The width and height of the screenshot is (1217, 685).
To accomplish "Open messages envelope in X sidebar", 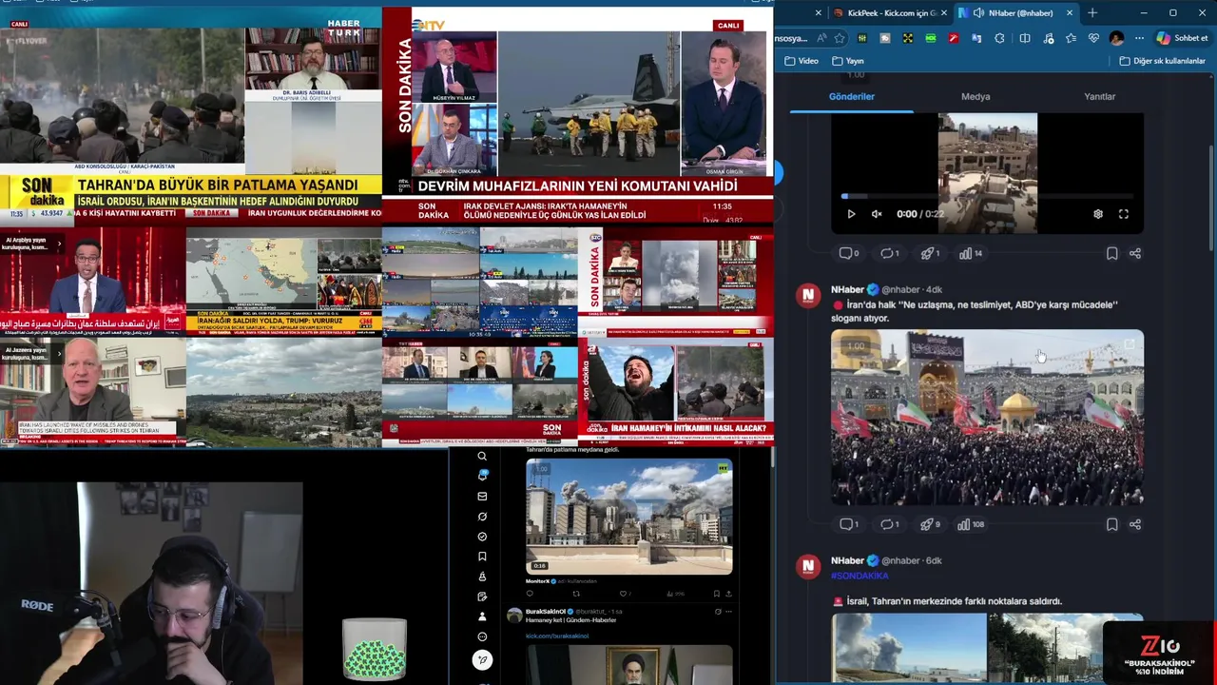I will tap(482, 497).
